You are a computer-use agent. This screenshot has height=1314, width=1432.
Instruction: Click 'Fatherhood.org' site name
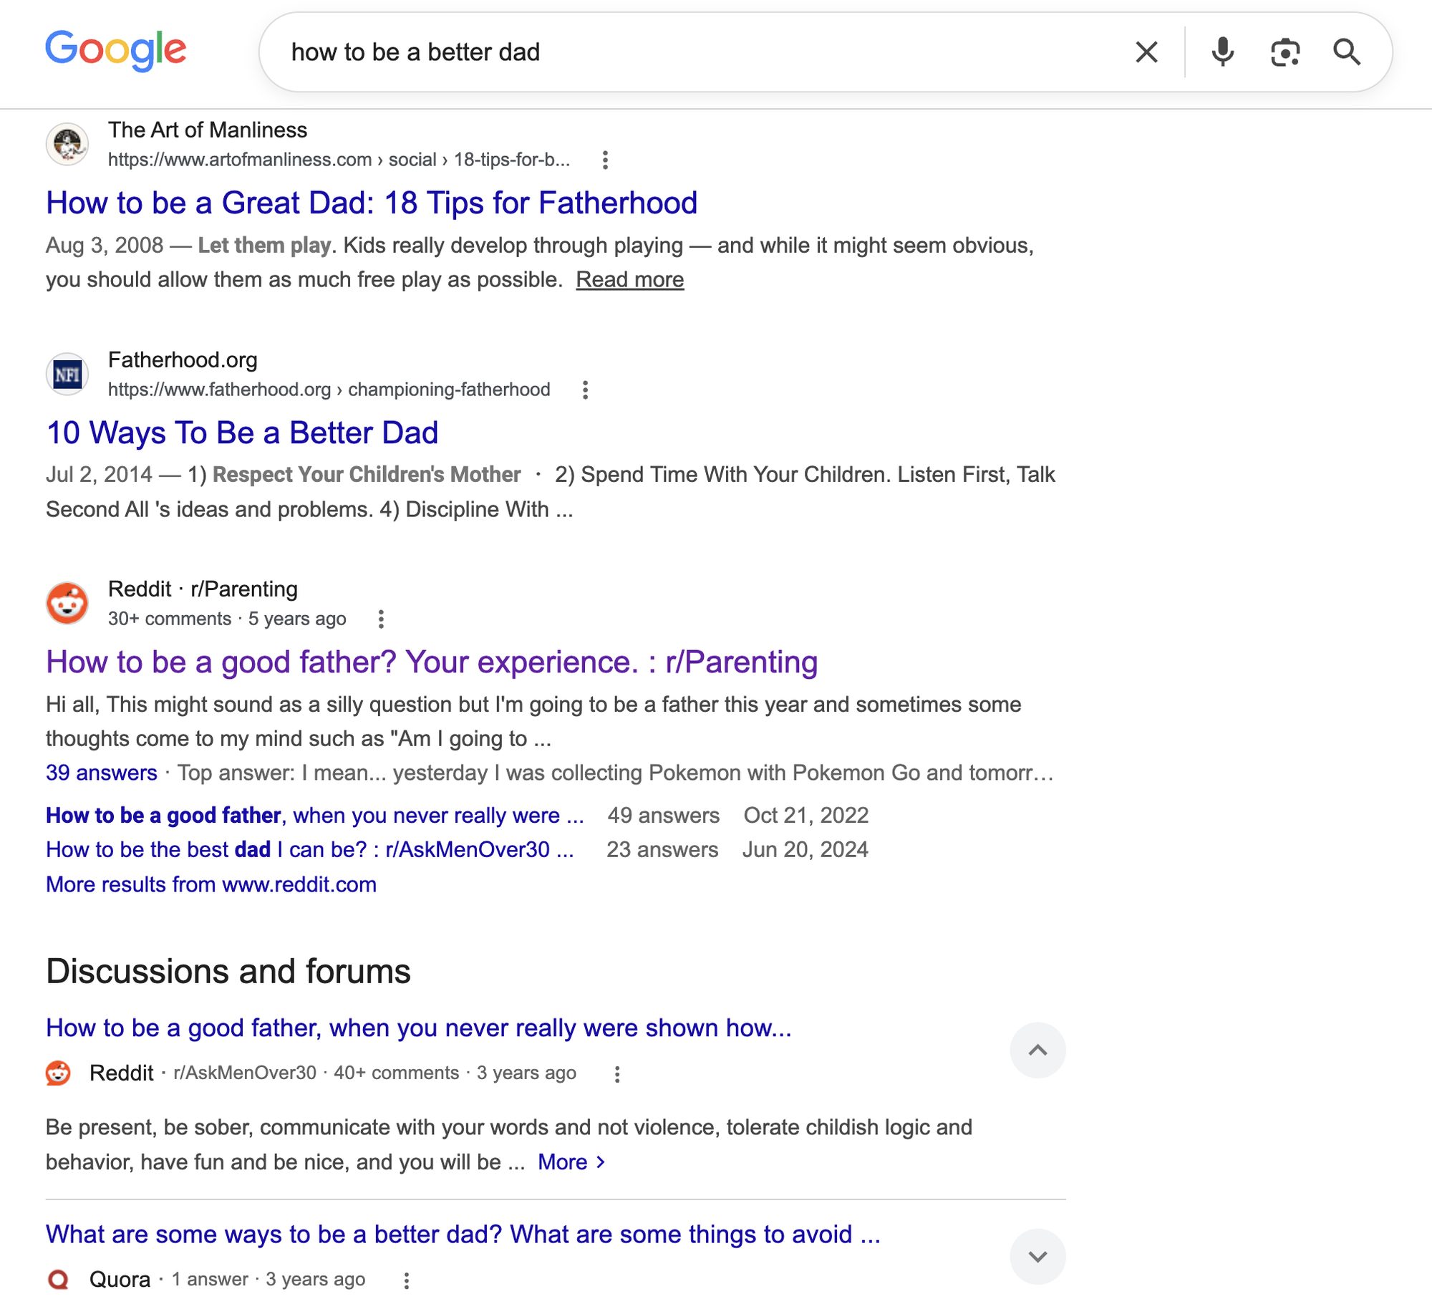point(183,360)
